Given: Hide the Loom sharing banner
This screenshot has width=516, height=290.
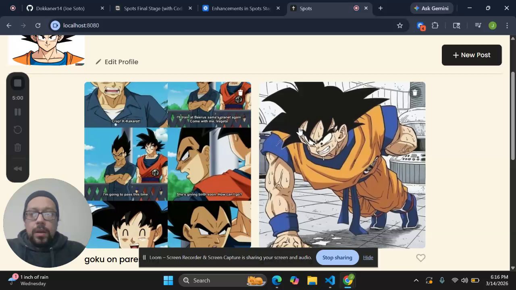Looking at the screenshot, I should click(x=368, y=257).
